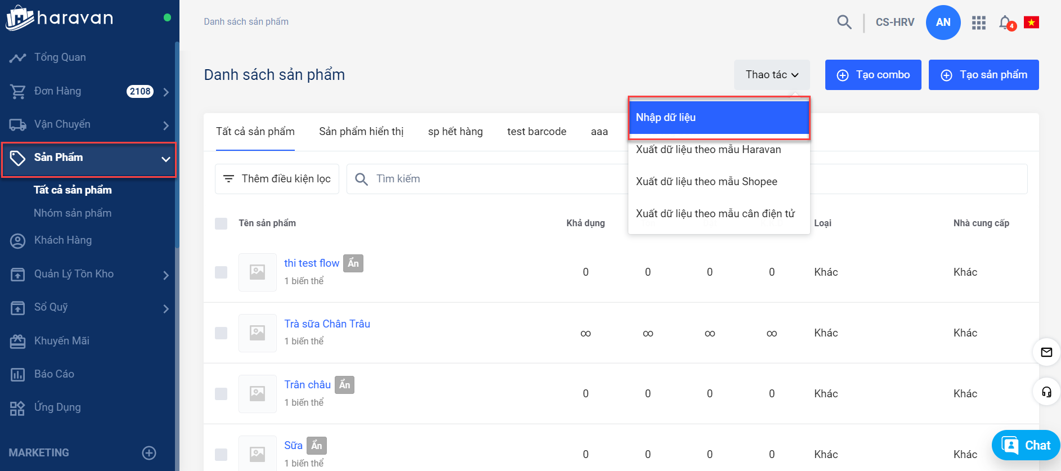Toggle the select-all products checkbox
Screen dimensions: 1061x471
221,223
